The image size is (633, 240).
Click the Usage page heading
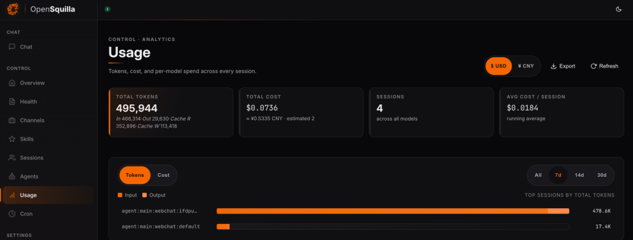(x=129, y=53)
